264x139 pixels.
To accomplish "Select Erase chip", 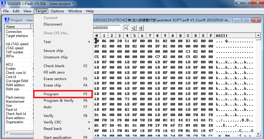I will [x=63, y=85].
